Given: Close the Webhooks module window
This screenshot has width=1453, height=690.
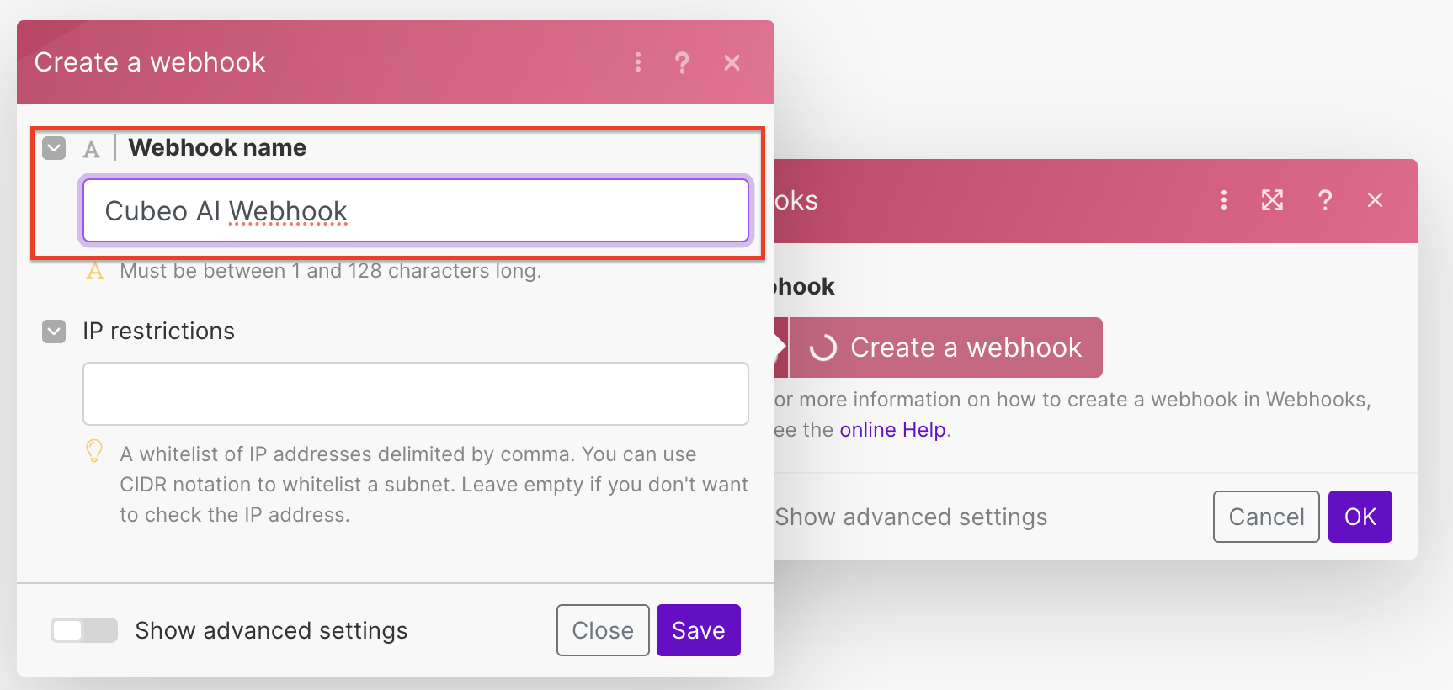Looking at the screenshot, I should [1376, 200].
